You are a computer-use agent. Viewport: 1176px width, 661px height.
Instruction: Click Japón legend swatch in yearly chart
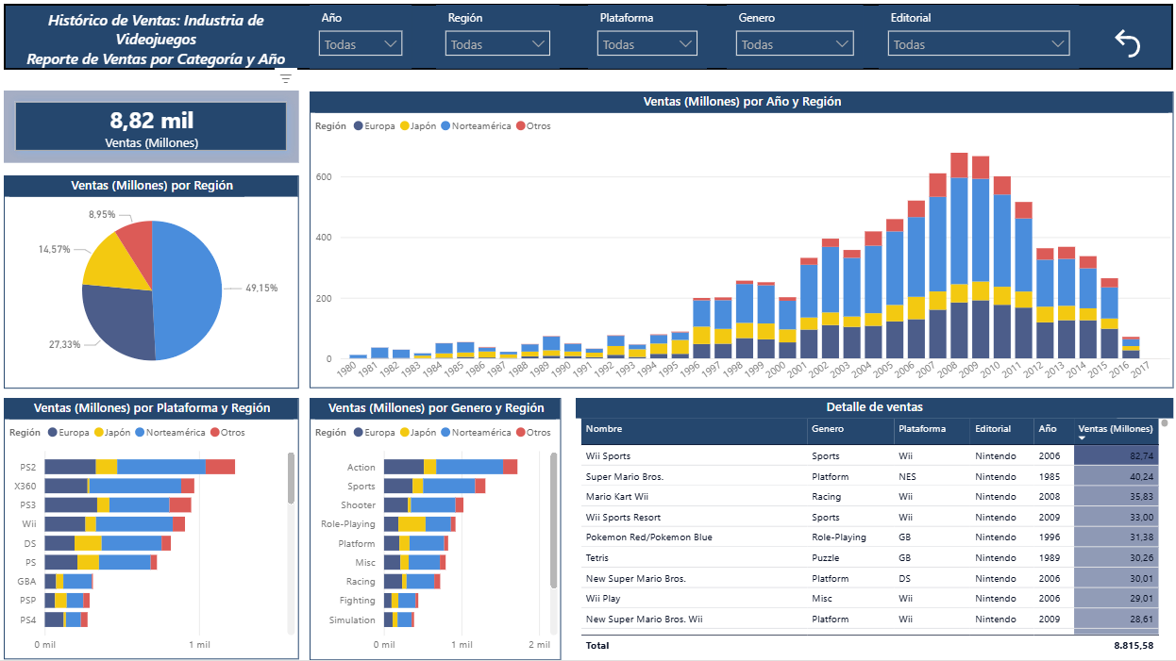406,126
